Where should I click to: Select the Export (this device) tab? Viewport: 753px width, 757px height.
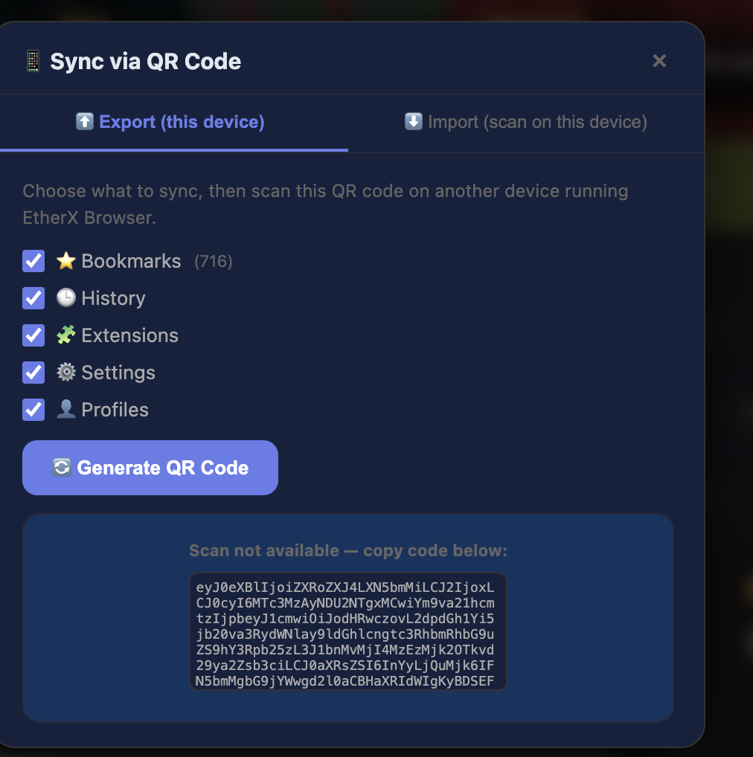(169, 121)
